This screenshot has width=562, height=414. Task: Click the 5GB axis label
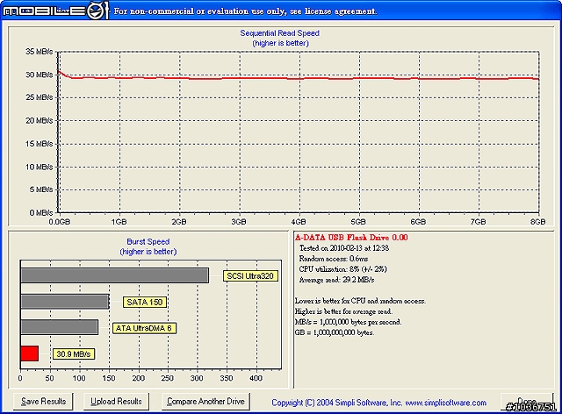pyautogui.click(x=358, y=222)
